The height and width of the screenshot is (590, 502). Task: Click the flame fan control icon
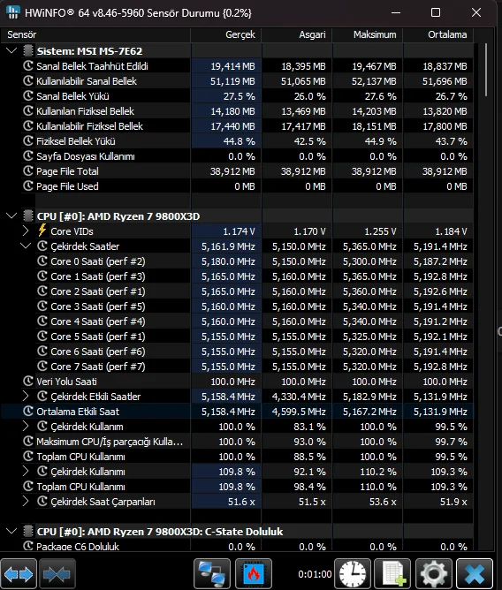(254, 574)
